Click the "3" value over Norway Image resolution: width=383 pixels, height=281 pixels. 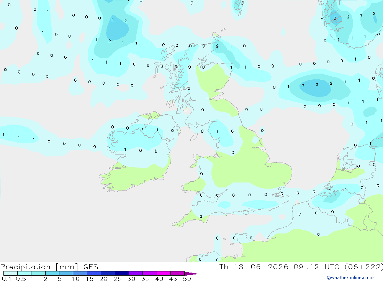(335, 18)
